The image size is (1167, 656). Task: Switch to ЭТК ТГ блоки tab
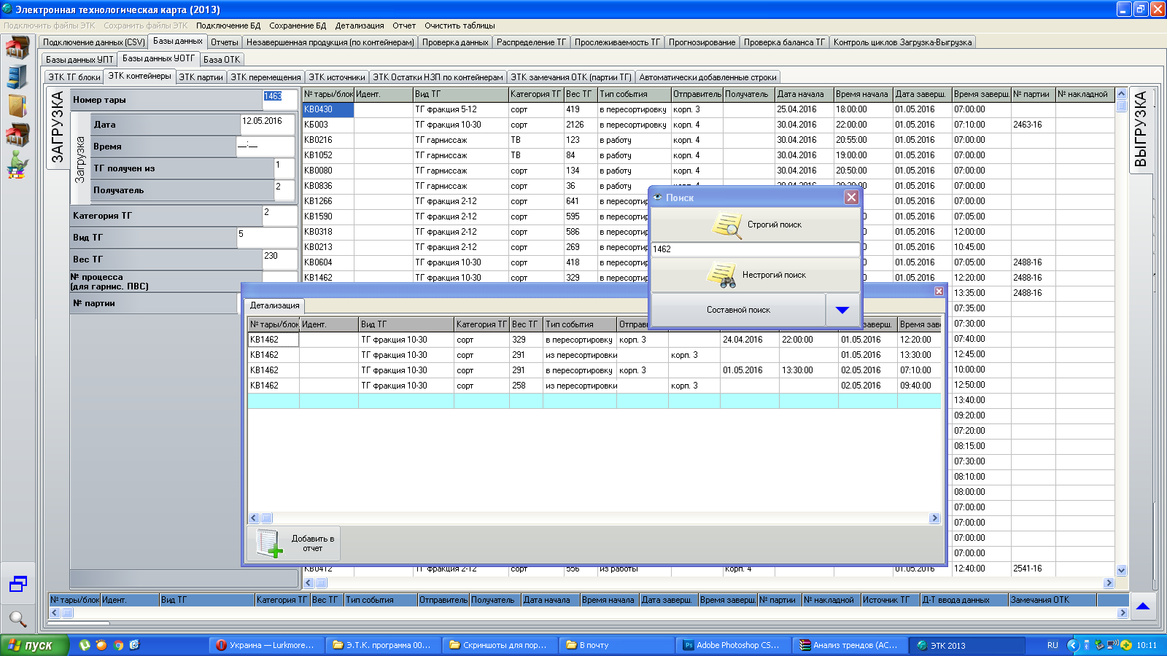[74, 77]
